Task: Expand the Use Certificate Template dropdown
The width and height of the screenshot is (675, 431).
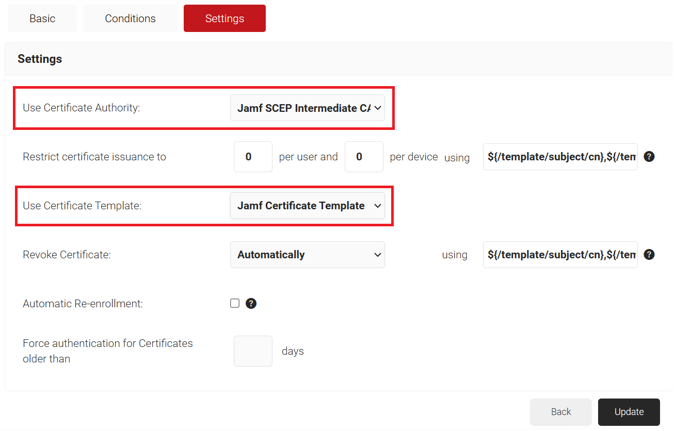Action: click(307, 206)
